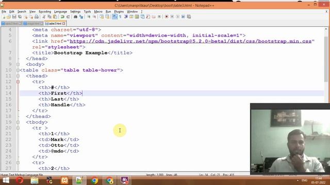
Task: Collapse the tbody fold at line 19
Action: click(x=18, y=122)
